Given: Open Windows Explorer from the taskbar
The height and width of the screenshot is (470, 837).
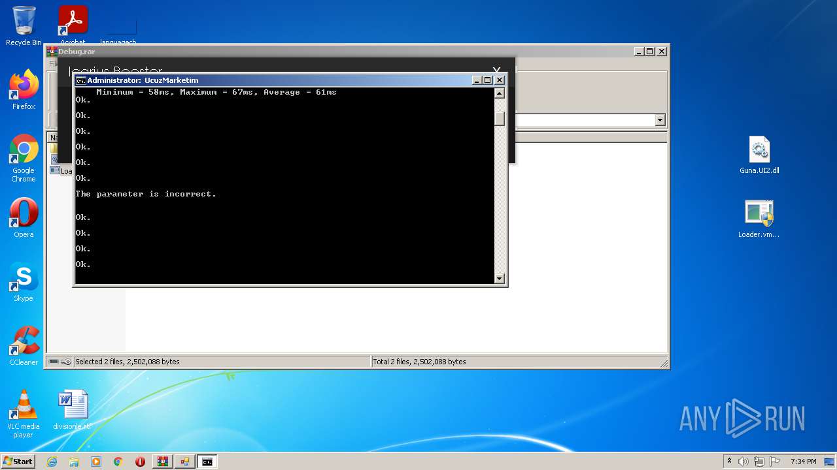Looking at the screenshot, I should (x=74, y=462).
